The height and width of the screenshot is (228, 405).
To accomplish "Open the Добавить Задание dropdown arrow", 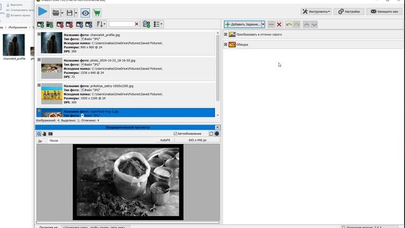I will click(x=263, y=24).
